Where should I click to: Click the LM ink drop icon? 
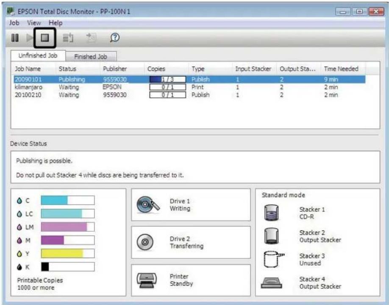coord(19,227)
